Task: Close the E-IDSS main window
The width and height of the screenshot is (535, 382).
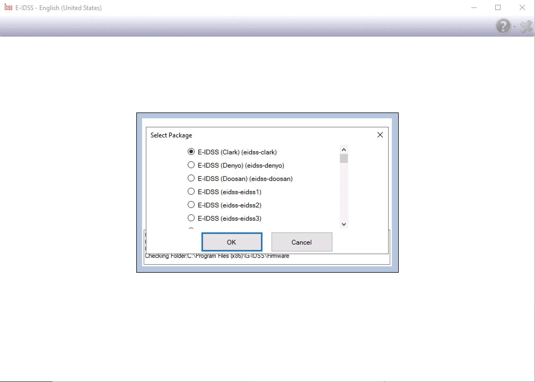Action: (x=522, y=8)
